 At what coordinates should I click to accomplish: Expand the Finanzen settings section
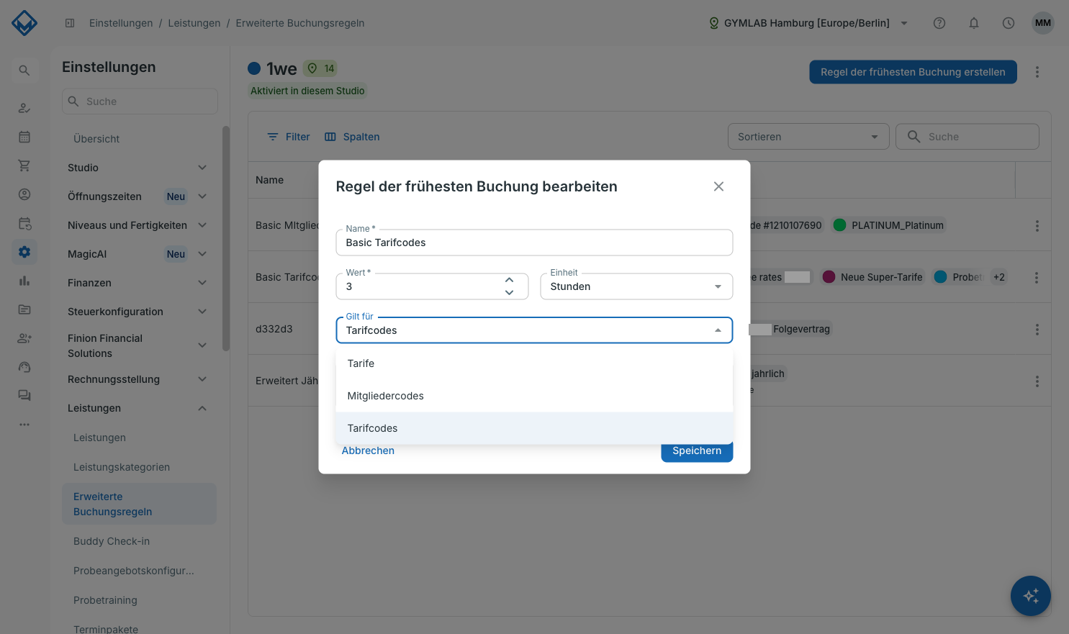pyautogui.click(x=137, y=283)
